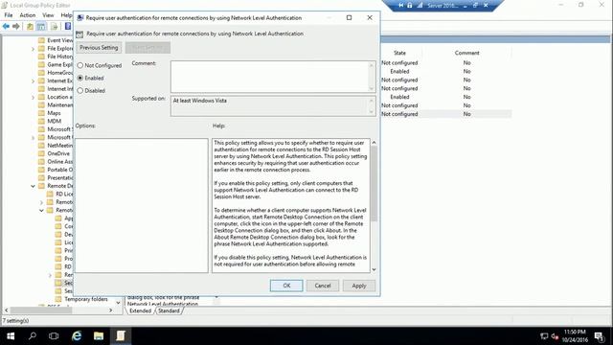This screenshot has width=613, height=345.
Task: Open Task View from the taskbar
Action: (x=54, y=336)
